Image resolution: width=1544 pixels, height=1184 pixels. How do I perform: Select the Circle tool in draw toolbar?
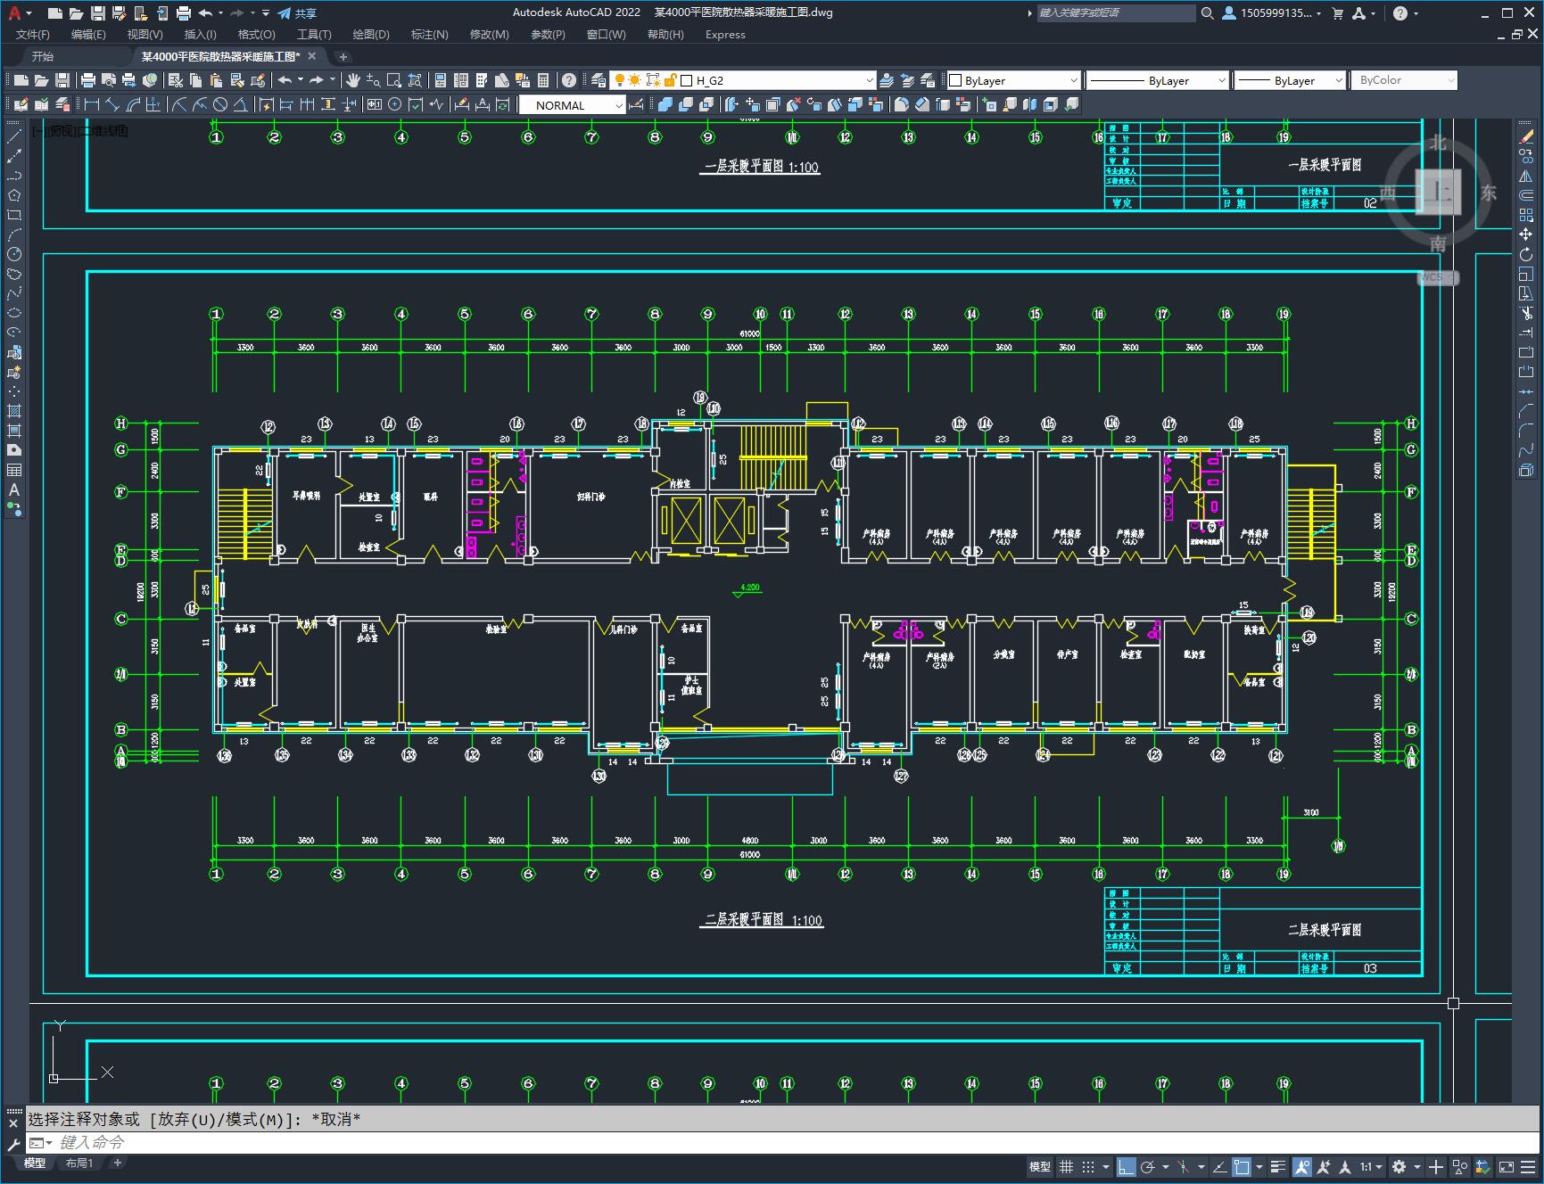14,254
